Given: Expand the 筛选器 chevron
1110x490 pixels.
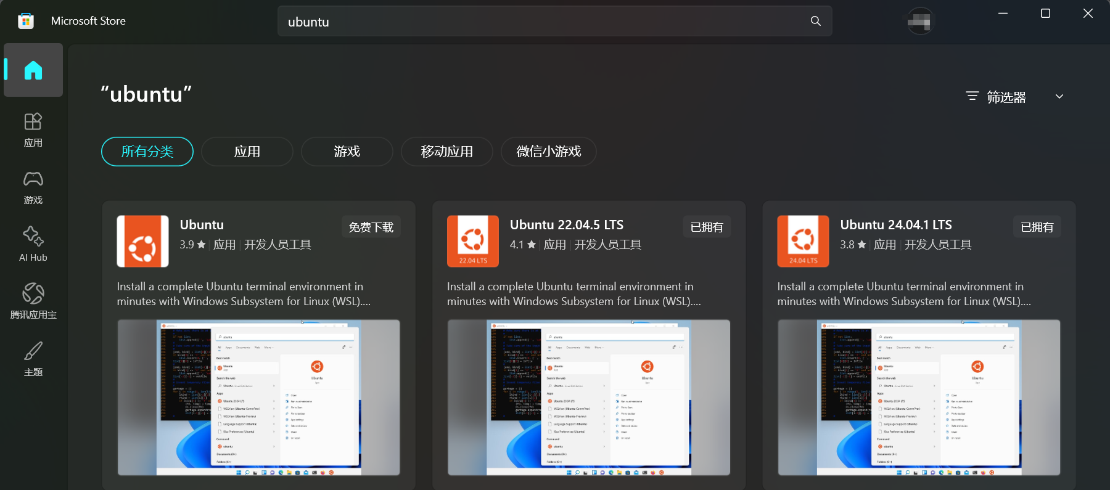Looking at the screenshot, I should 1059,96.
